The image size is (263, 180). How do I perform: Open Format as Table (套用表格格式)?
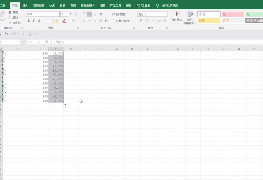(x=190, y=18)
